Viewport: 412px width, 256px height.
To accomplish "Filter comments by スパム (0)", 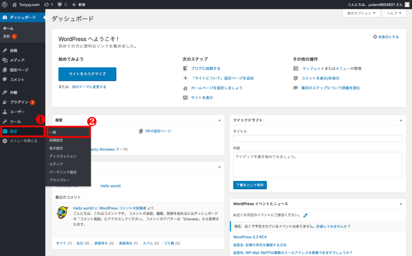I will (x=151, y=244).
